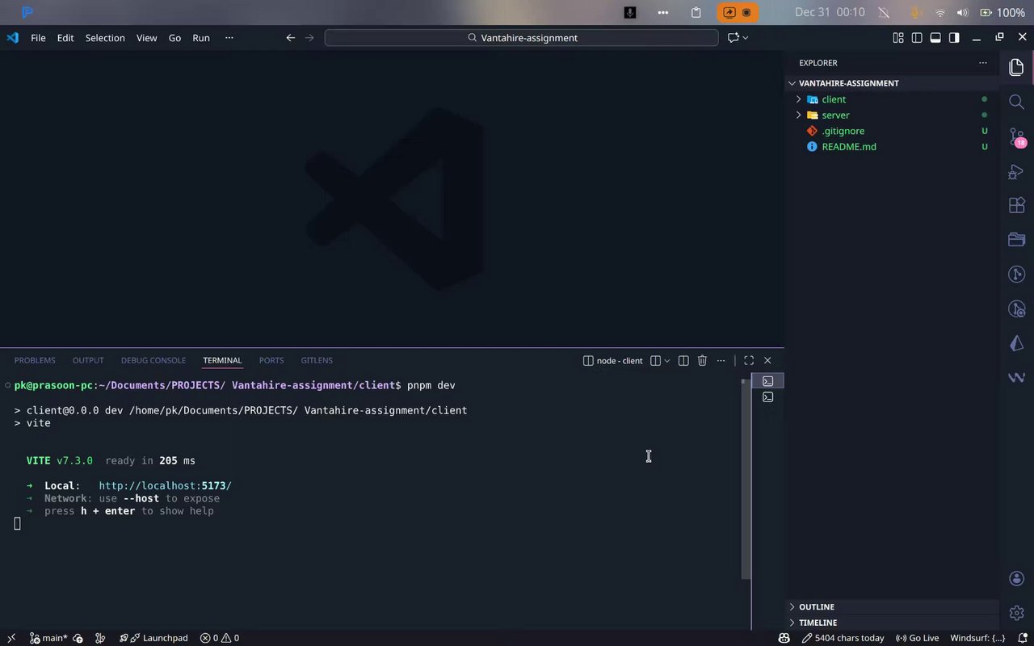Open the Go menu
Image resolution: width=1034 pixels, height=646 pixels.
pyautogui.click(x=174, y=38)
